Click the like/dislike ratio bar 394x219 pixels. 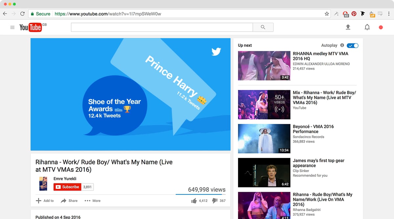pyautogui.click(x=201, y=194)
